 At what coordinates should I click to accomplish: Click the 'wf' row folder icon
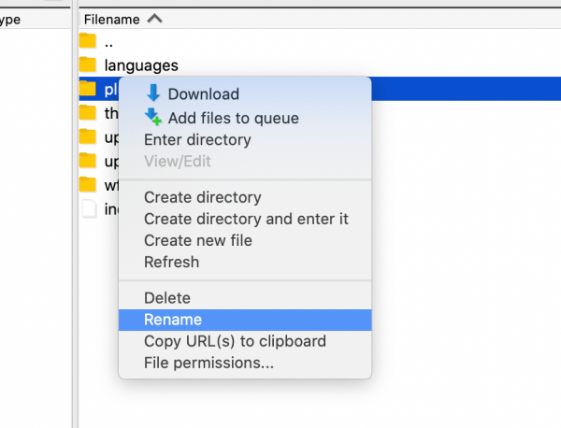tap(88, 184)
